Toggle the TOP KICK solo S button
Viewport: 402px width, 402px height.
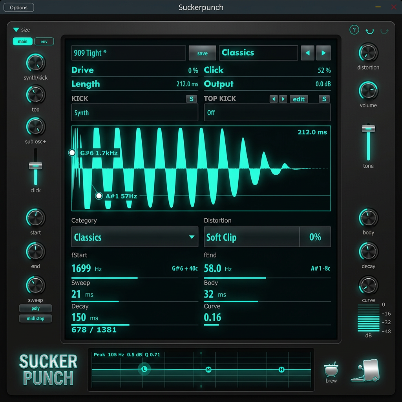[x=324, y=99]
